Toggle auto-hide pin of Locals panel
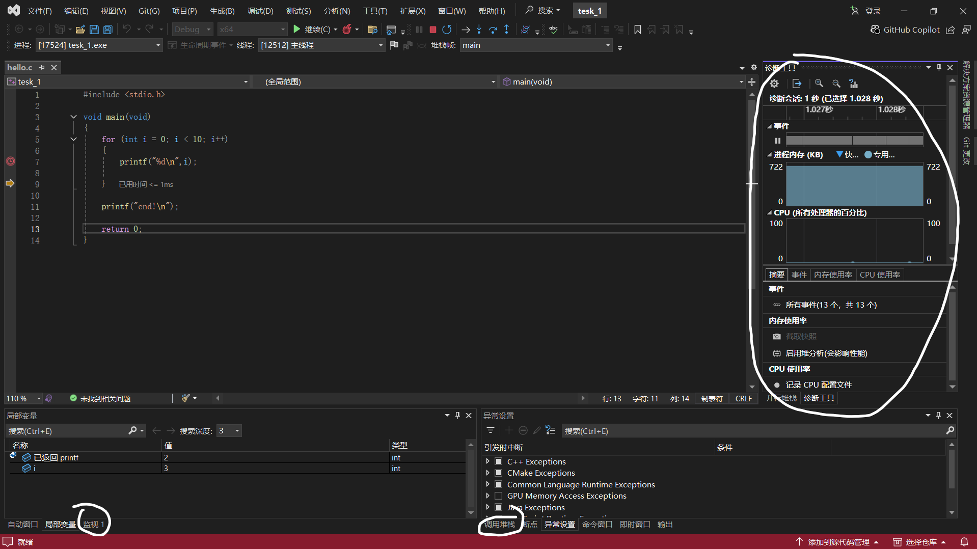Viewport: 977px width, 549px height. tap(457, 416)
